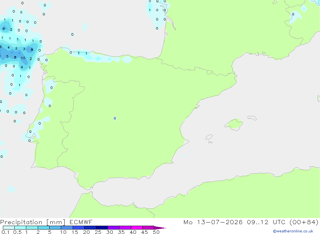
Task: Click the legend scale label 50
Action: click(x=156, y=232)
